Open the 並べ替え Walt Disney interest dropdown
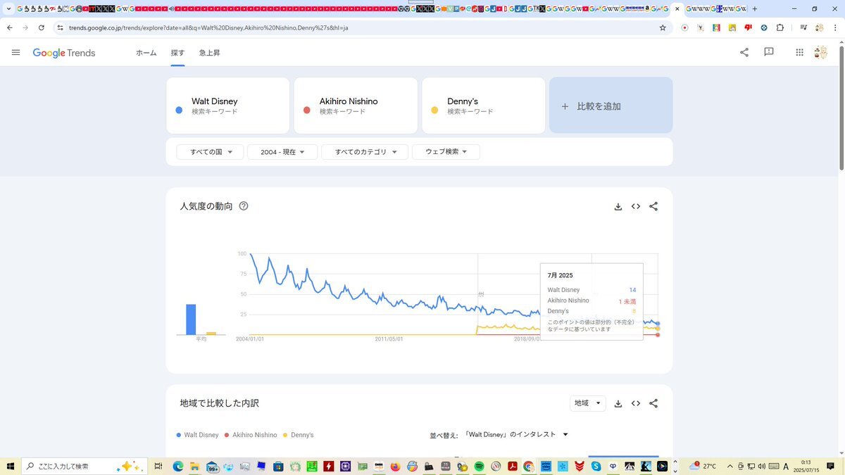This screenshot has width=845, height=475. point(516,435)
